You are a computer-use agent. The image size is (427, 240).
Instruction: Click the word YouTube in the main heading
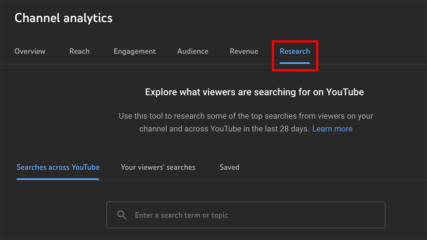point(345,92)
